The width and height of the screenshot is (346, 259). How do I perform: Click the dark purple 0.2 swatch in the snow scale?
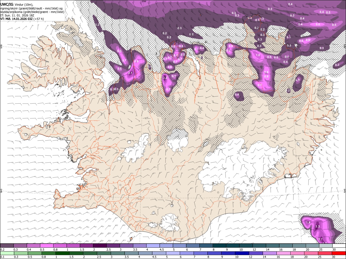7,246
